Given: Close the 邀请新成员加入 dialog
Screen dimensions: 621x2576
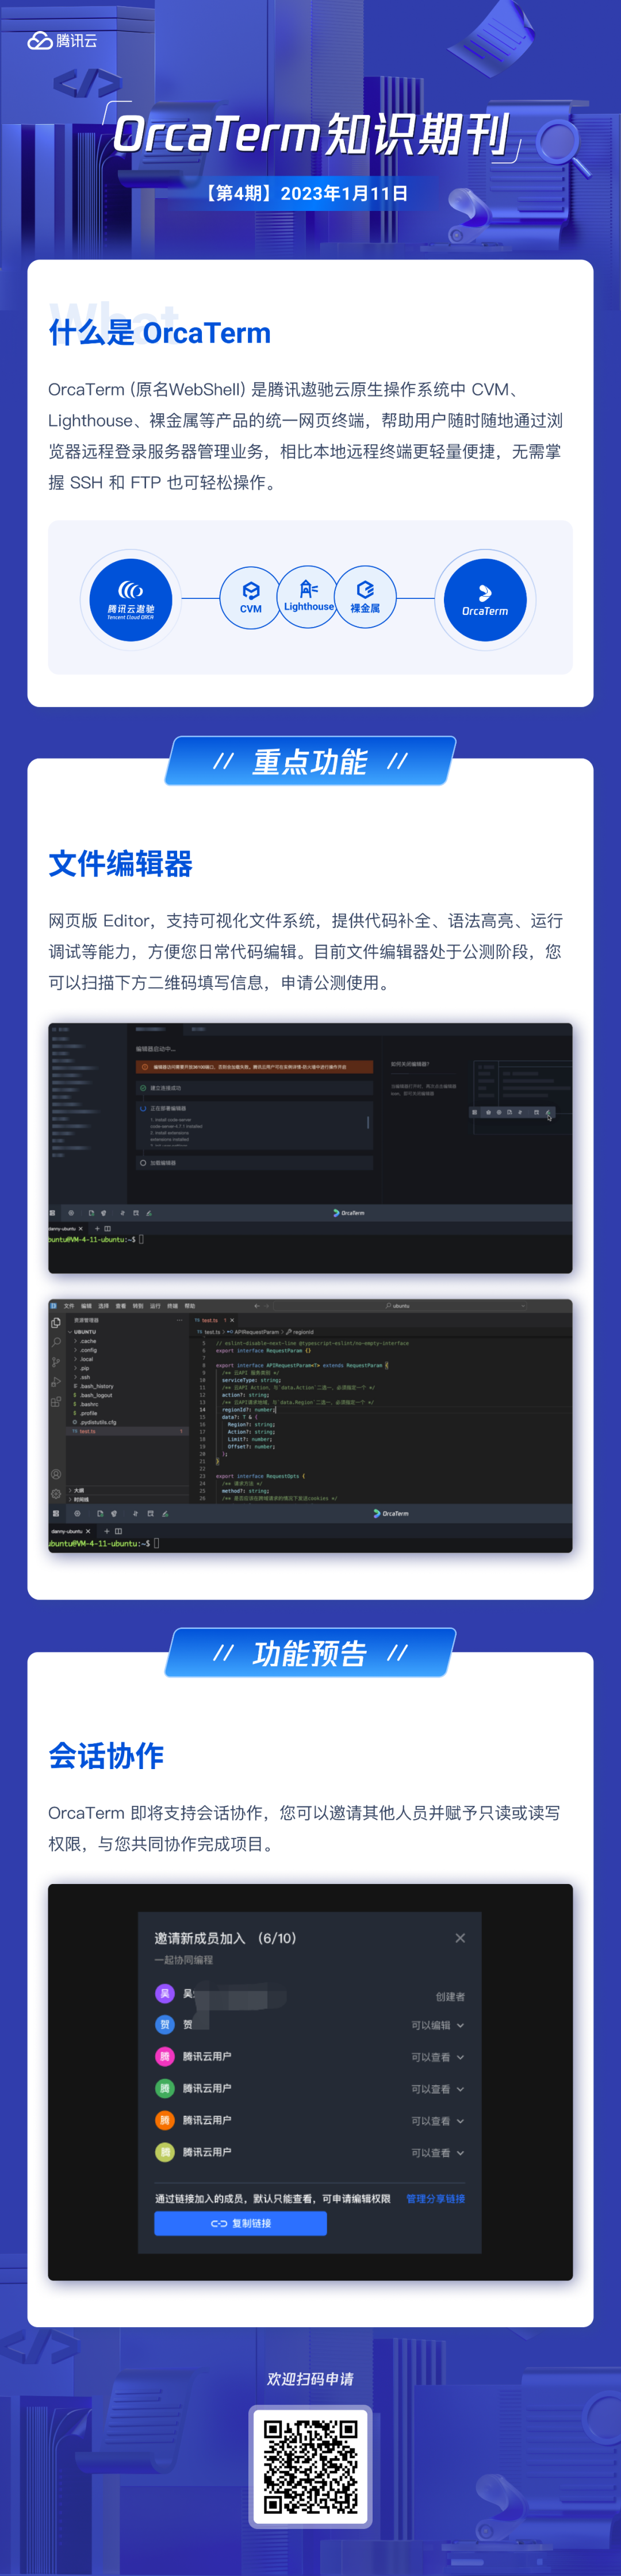Looking at the screenshot, I should pos(460,1938).
